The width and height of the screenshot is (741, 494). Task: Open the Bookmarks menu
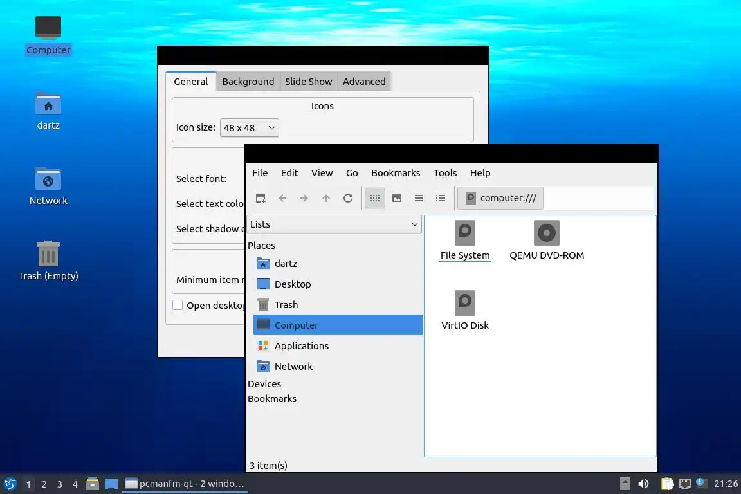tap(396, 173)
